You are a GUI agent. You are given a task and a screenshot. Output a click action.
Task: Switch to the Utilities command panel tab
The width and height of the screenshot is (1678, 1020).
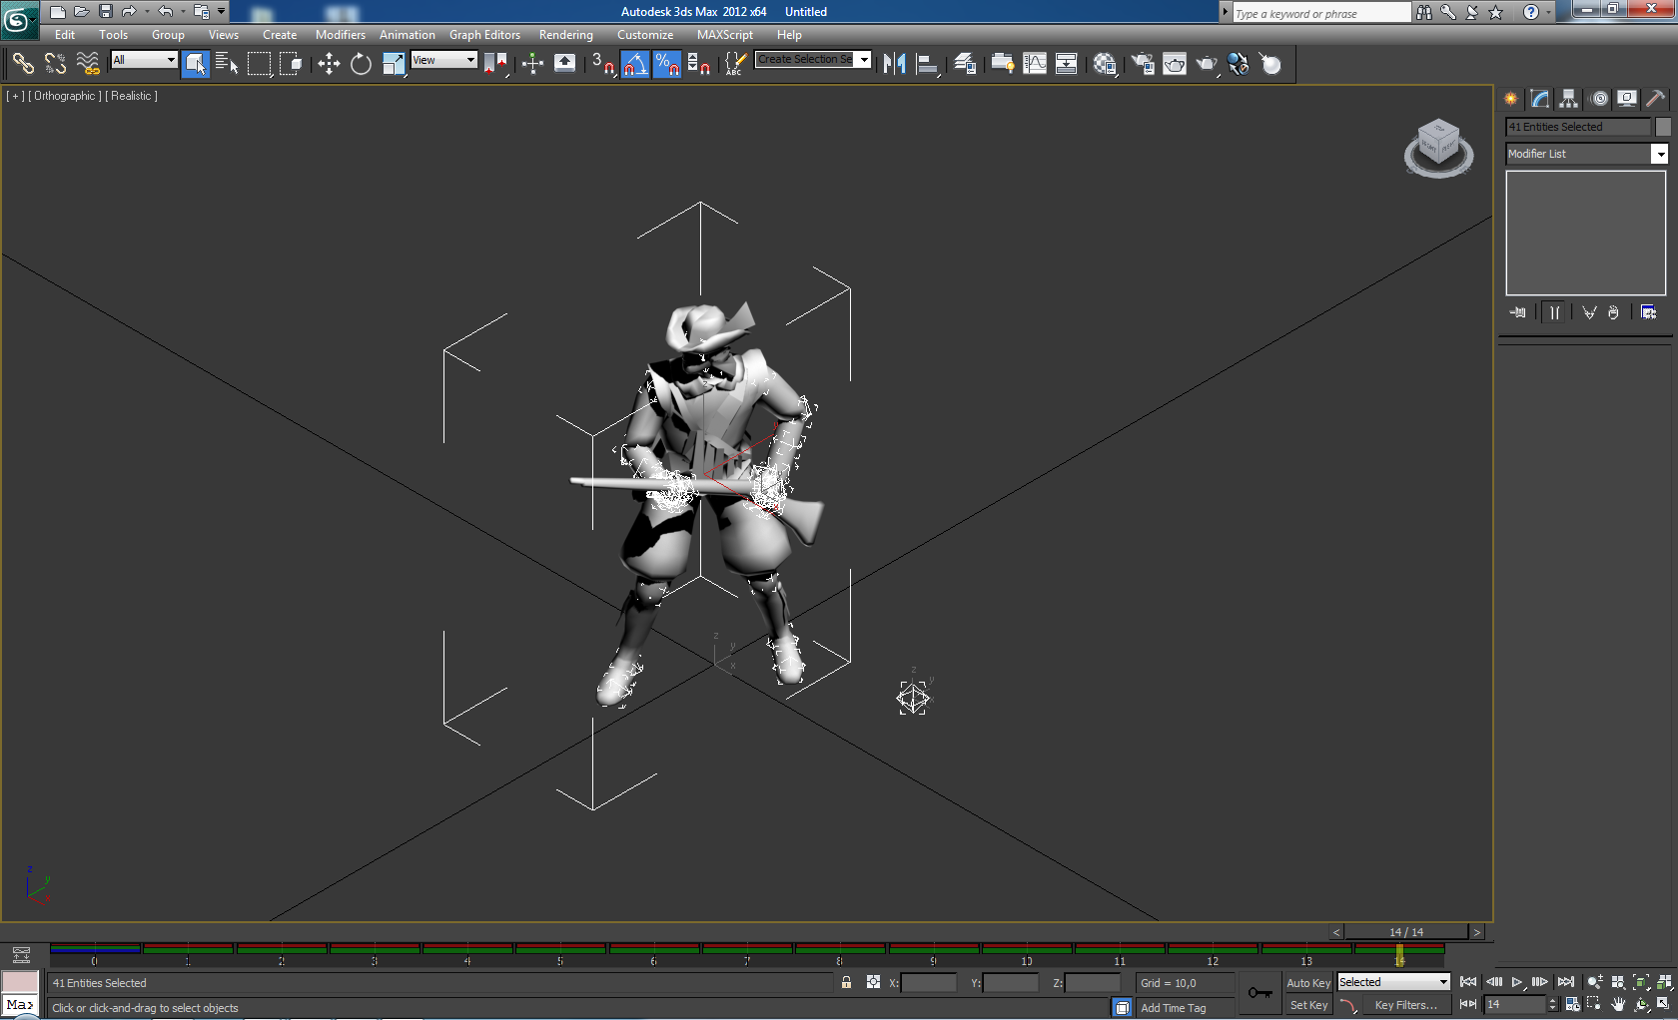[x=1657, y=98]
